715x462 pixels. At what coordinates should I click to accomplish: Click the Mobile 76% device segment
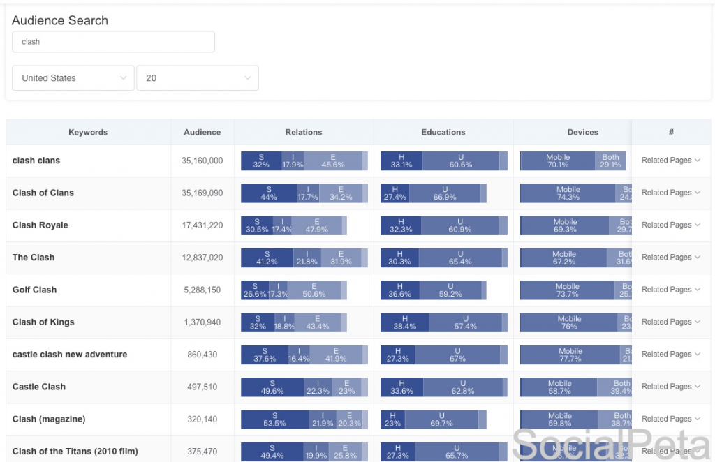coord(569,322)
